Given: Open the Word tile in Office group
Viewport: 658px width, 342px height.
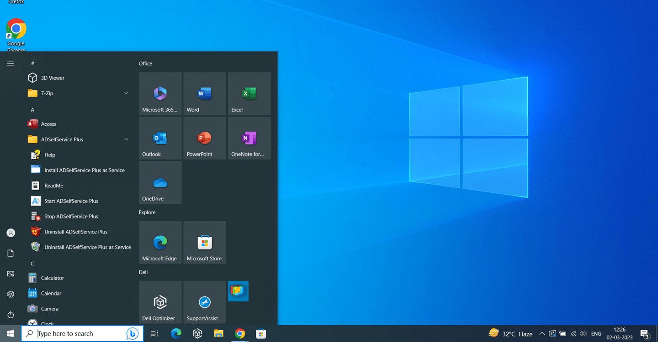Looking at the screenshot, I should pos(204,94).
